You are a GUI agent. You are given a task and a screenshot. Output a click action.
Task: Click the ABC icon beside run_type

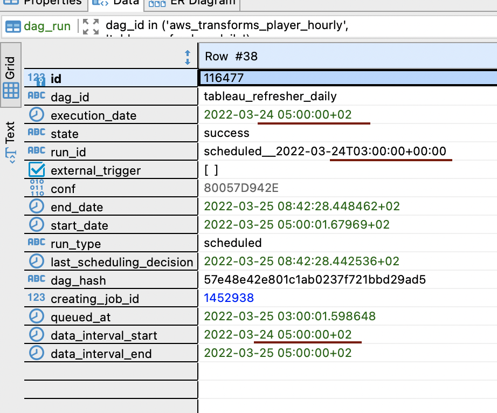tap(37, 243)
